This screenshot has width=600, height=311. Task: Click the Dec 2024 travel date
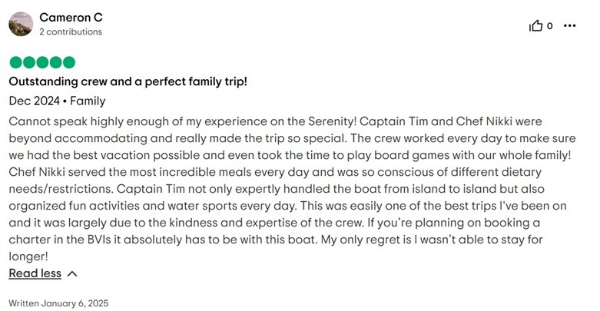click(33, 101)
